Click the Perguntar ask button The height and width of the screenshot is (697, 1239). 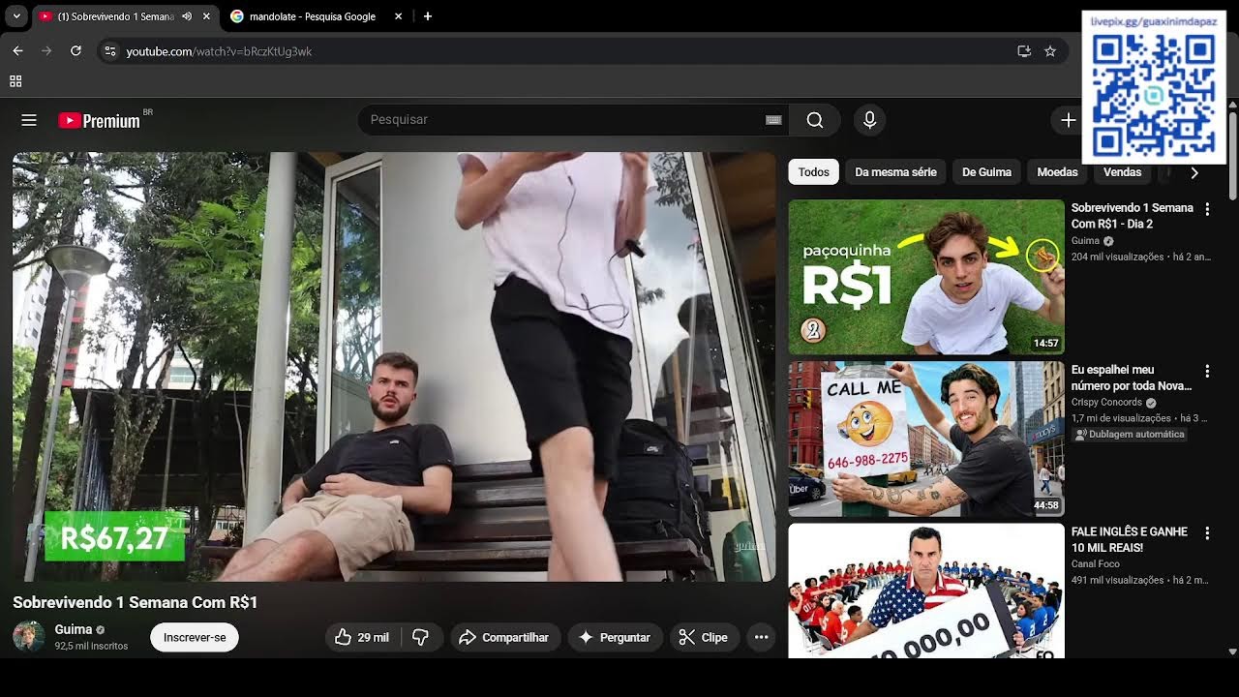coord(615,637)
